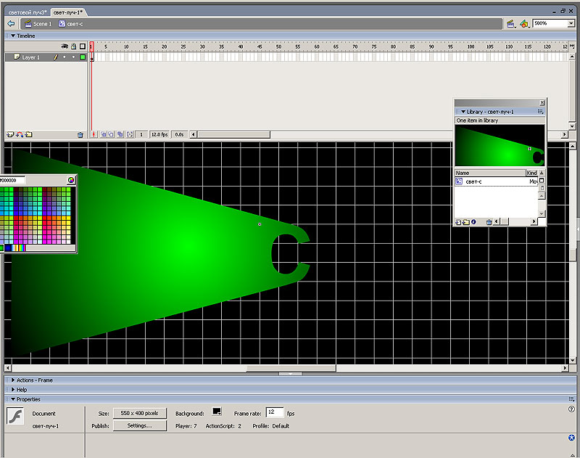Screen dimensions: 580x458
Task: Click the Library panel options menu icon
Action: click(540, 112)
